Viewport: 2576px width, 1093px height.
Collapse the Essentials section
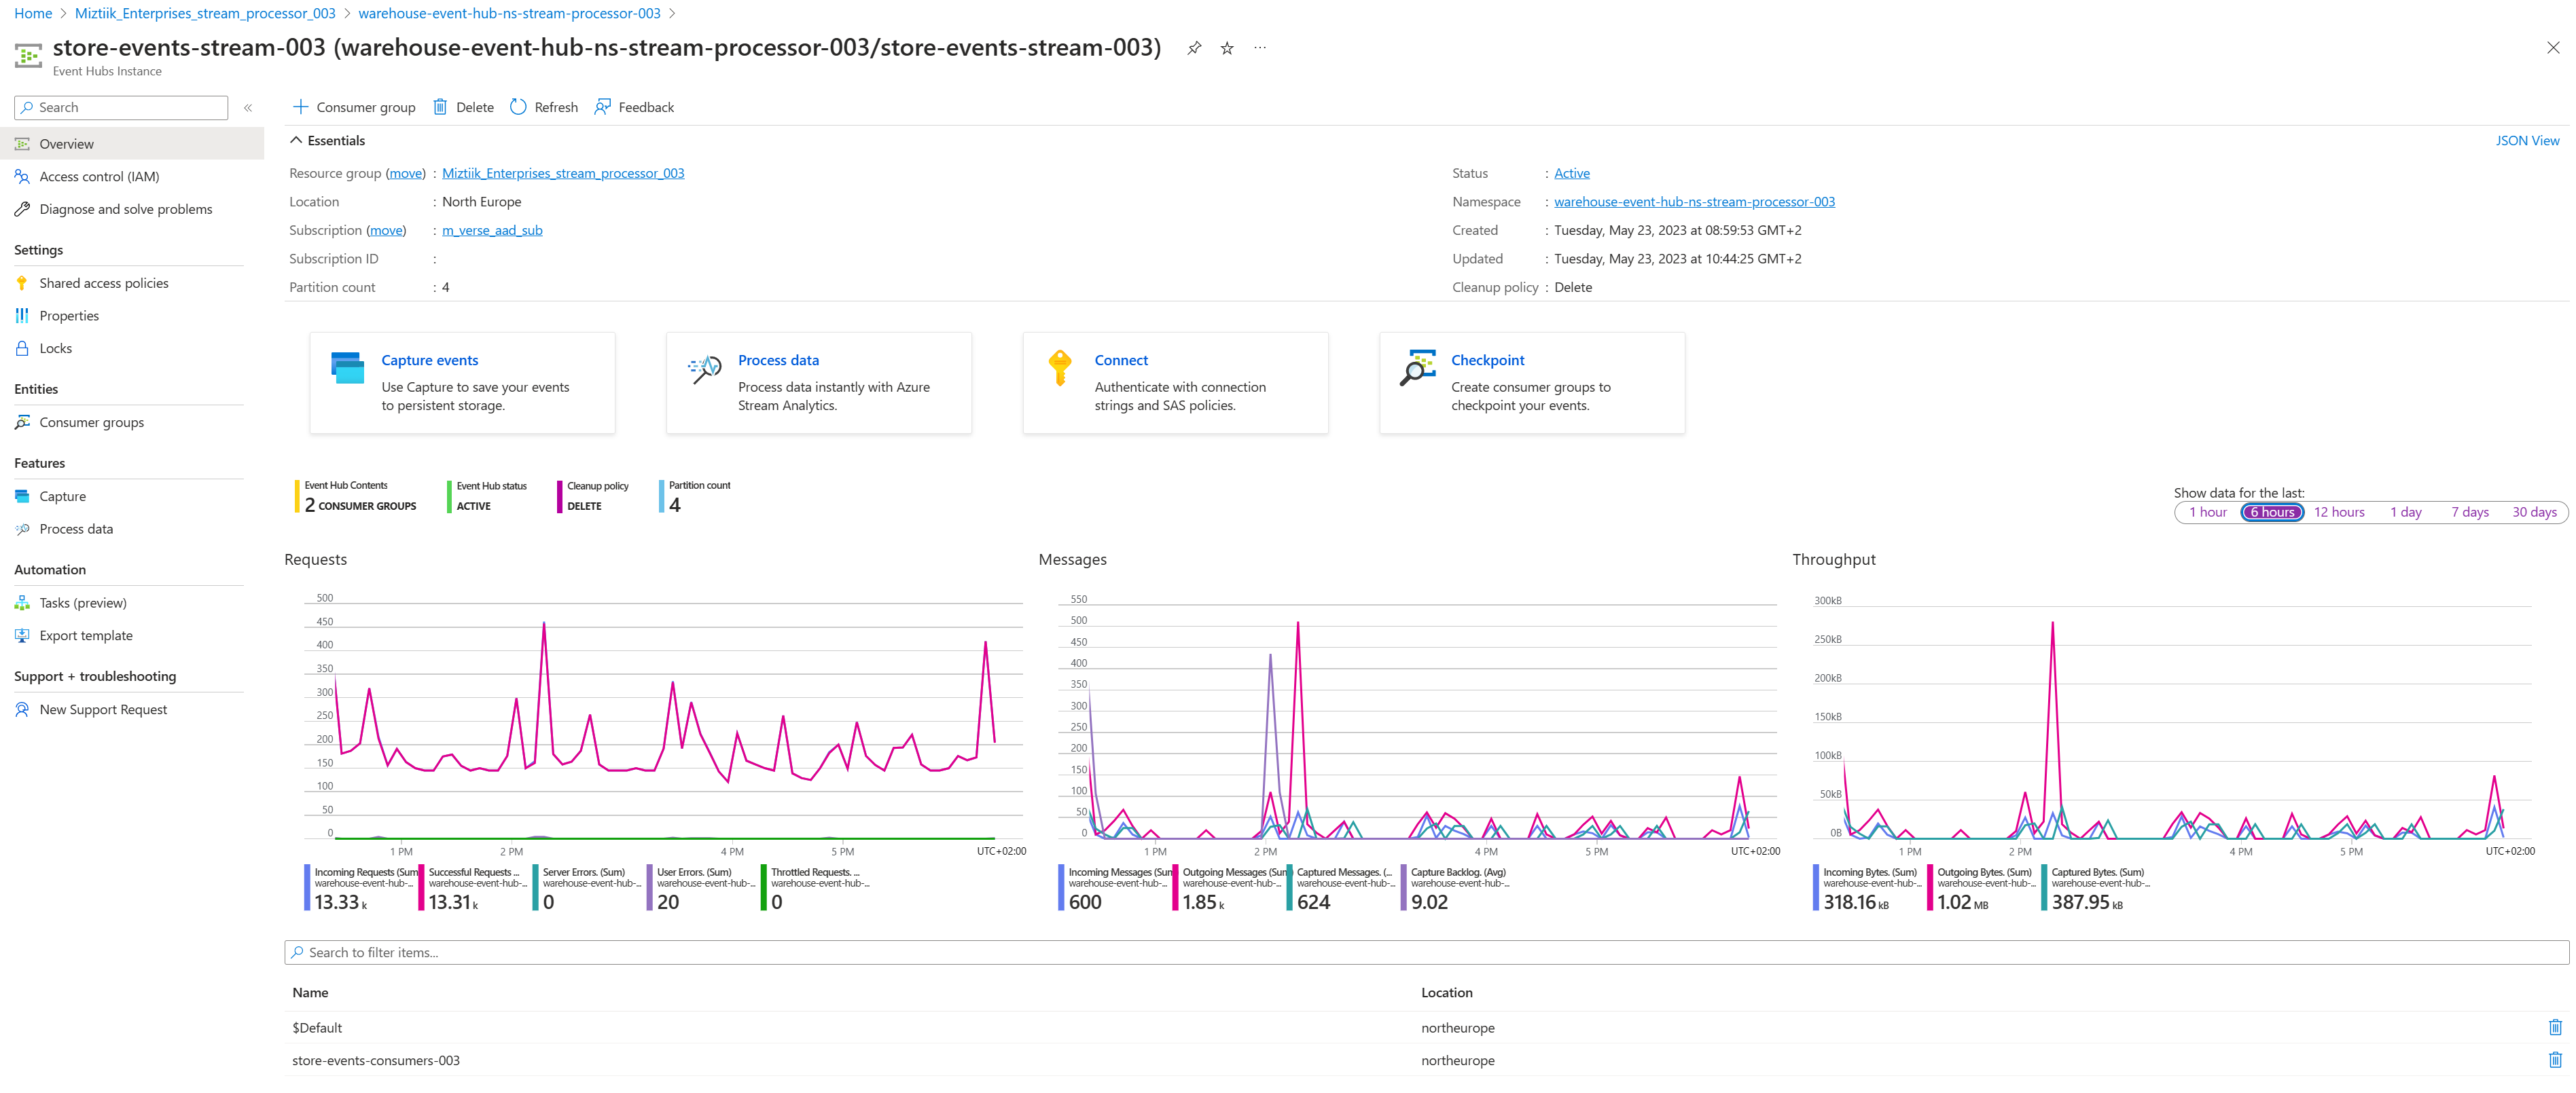(x=296, y=141)
